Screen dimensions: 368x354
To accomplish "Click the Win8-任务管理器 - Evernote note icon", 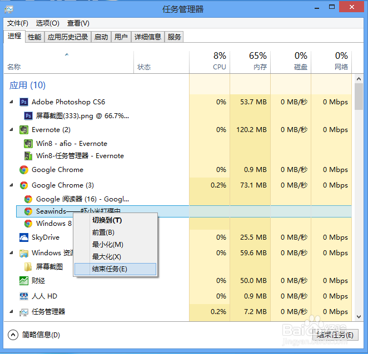I will pos(28,156).
